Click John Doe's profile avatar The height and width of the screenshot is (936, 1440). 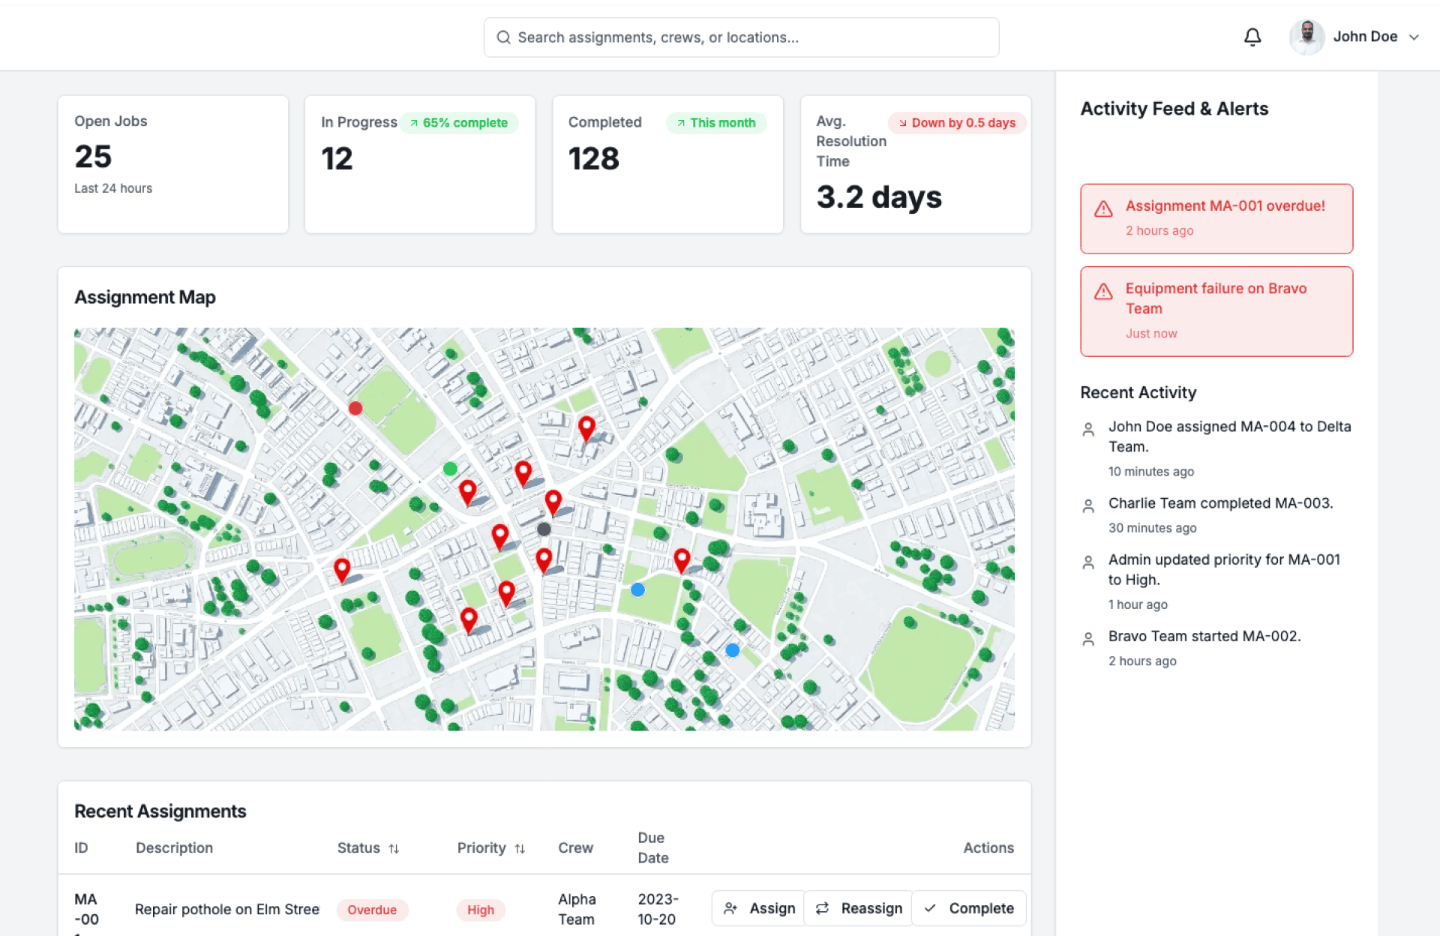click(x=1306, y=37)
